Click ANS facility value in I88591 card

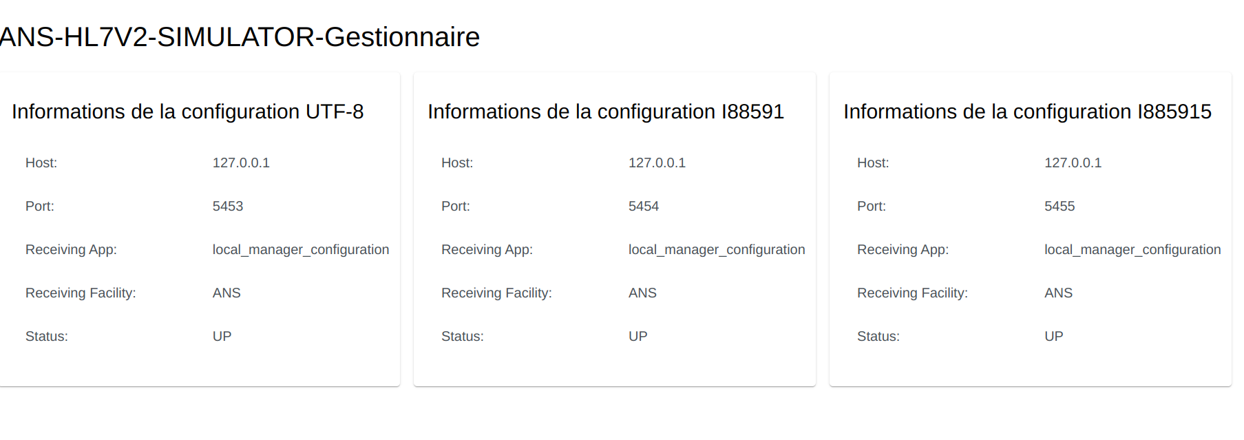(642, 293)
